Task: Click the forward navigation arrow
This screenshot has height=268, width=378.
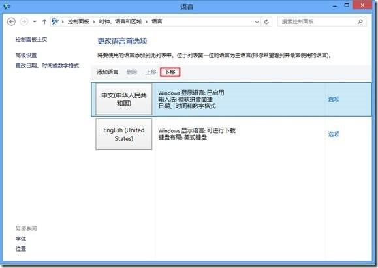Action: pos(24,22)
